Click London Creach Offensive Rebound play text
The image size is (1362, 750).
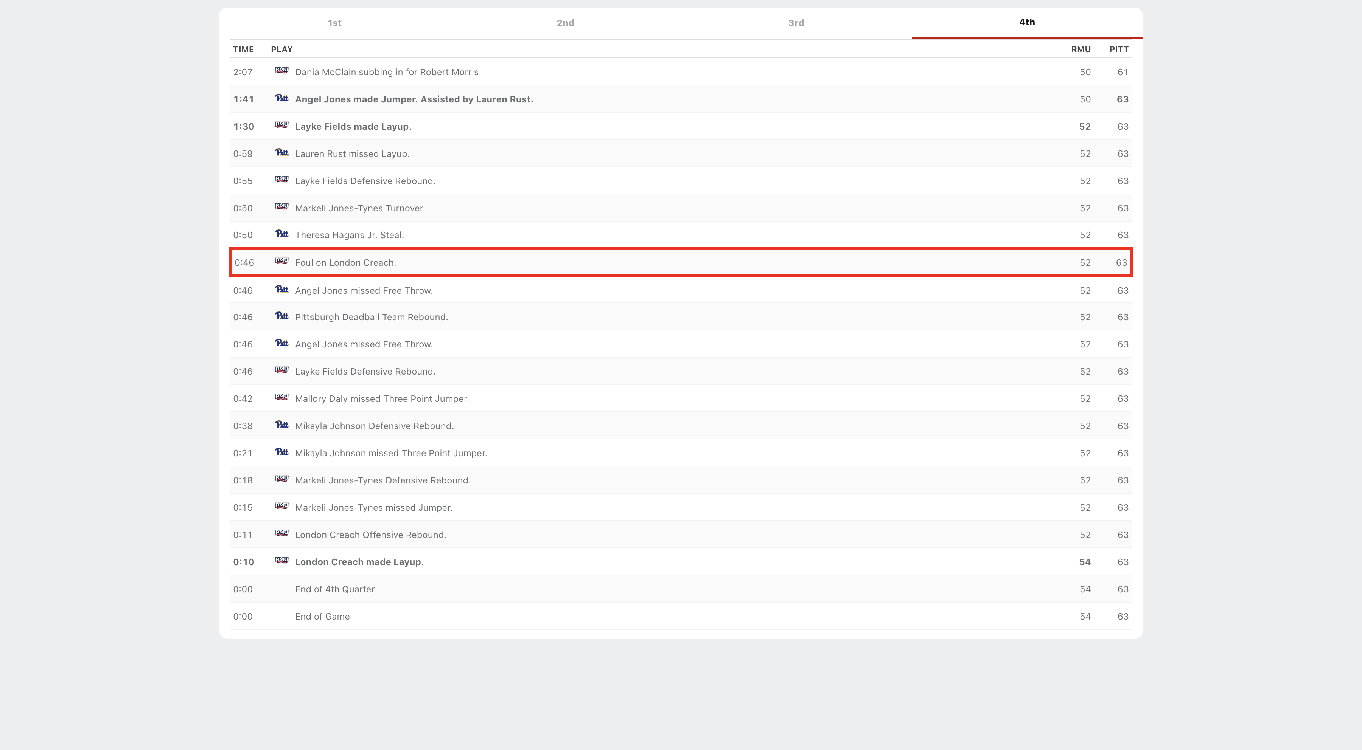click(370, 535)
